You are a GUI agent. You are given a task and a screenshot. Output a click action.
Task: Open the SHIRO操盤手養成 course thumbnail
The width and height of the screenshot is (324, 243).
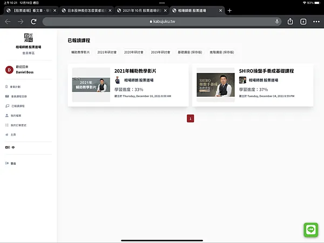tap(215, 85)
